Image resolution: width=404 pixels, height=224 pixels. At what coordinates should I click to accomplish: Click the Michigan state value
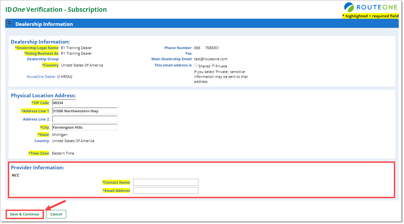(60, 135)
